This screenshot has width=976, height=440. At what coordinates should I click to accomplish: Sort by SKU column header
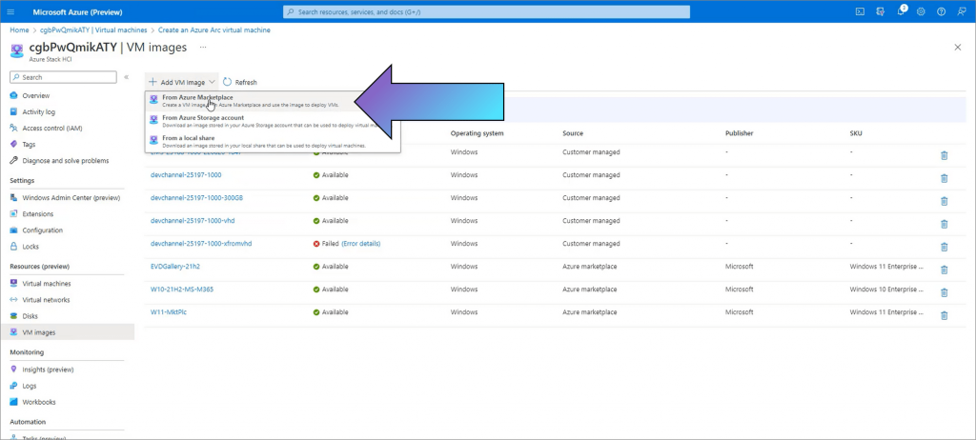tap(856, 133)
